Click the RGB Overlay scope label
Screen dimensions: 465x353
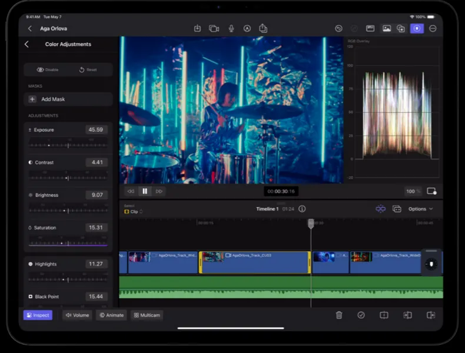coord(358,41)
